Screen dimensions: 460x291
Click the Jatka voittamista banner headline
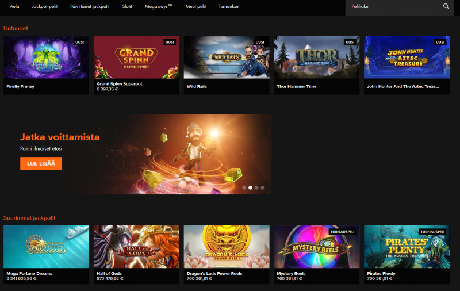pyautogui.click(x=60, y=137)
